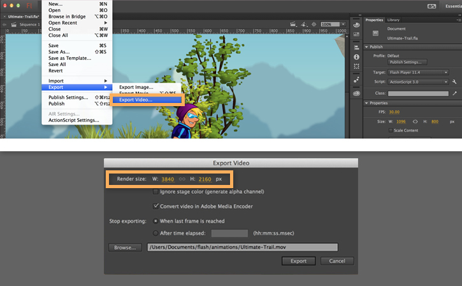Close the Ultimate-Trail.fla document tab
This screenshot has width=462, height=286.
click(4, 17)
